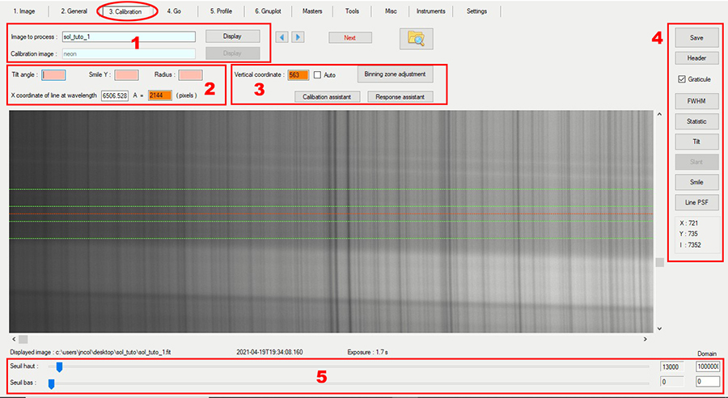Open the Response assistant
The width and height of the screenshot is (728, 398).
coord(400,96)
